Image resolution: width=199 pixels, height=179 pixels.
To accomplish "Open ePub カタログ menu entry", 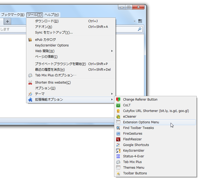I will point(71,40).
